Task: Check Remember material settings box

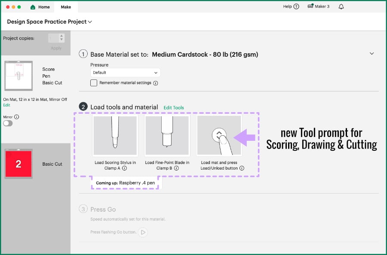Action: [x=94, y=83]
